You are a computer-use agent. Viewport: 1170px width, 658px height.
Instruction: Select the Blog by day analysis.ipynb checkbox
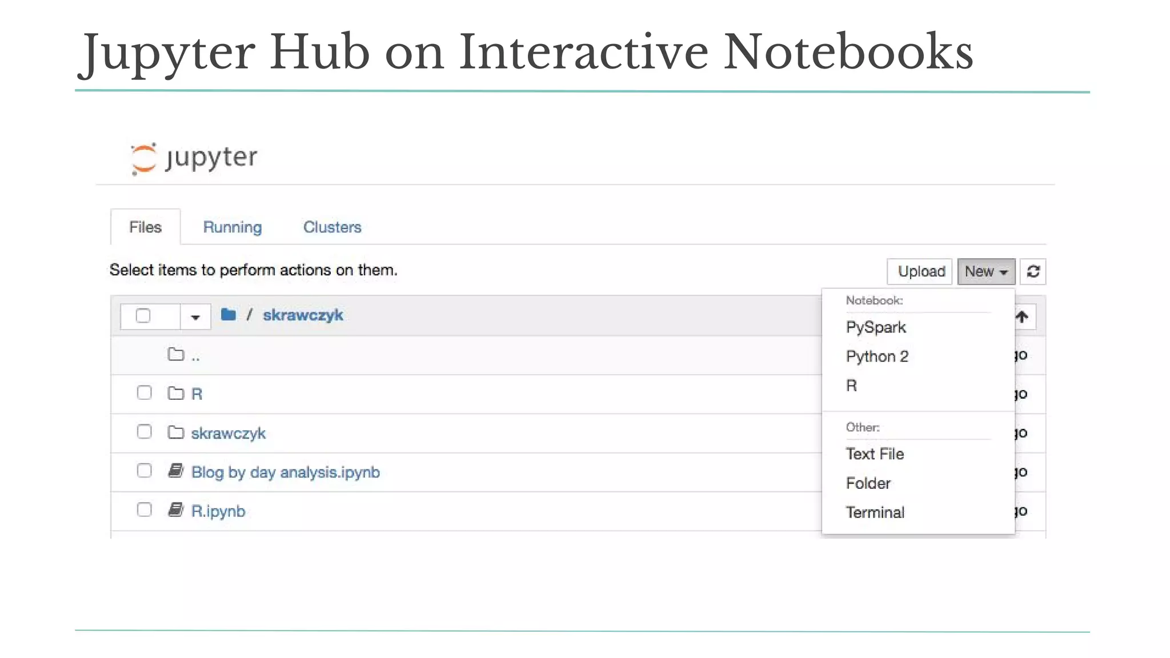click(x=144, y=471)
